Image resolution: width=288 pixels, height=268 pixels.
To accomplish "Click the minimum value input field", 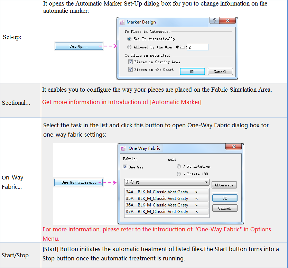I will 198,47.
